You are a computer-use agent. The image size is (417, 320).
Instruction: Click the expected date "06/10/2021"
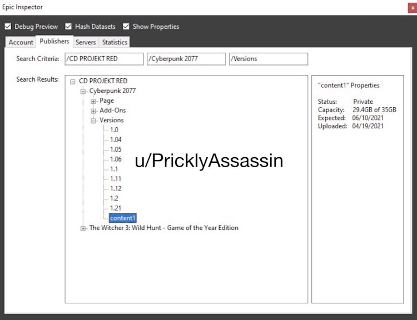[368, 118]
